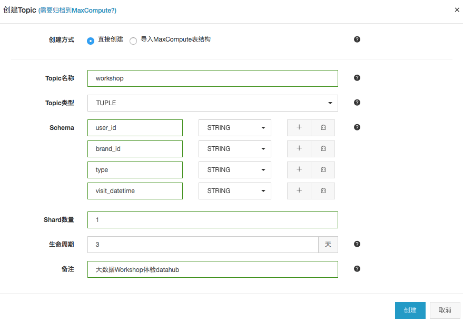The width and height of the screenshot is (463, 323).
Task: Close the 创建Topic dialog
Action: tap(457, 10)
